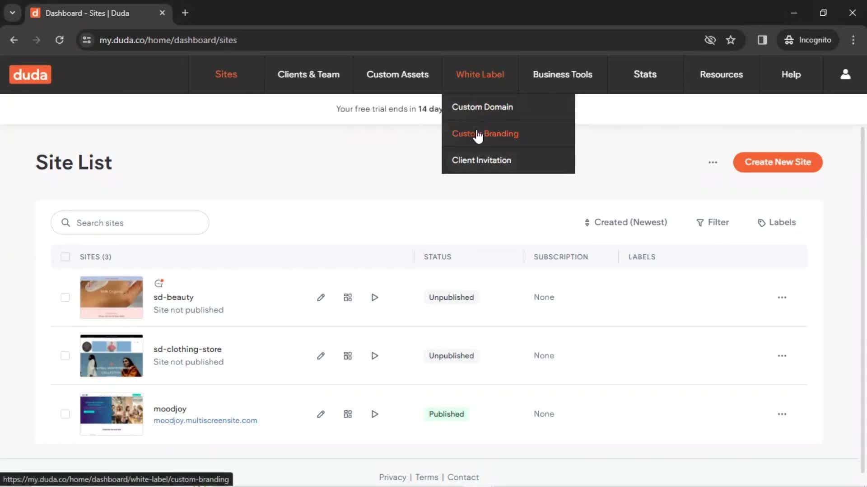
Task: Select all sites checkbox in header
Action: pyautogui.click(x=65, y=257)
